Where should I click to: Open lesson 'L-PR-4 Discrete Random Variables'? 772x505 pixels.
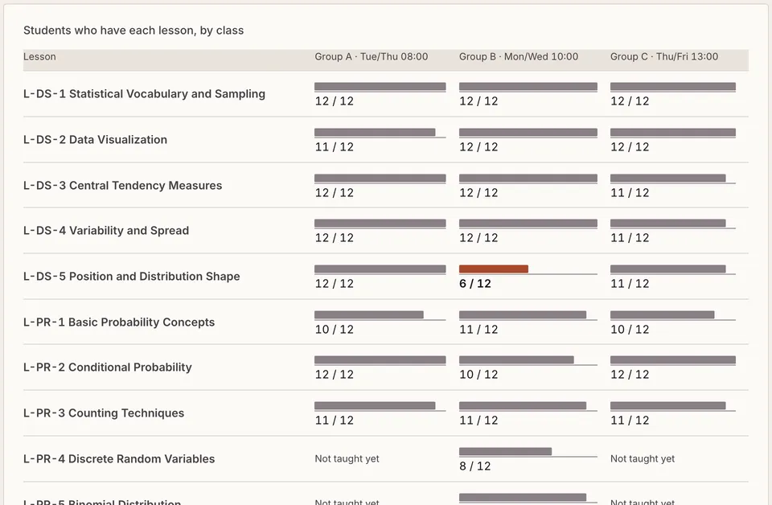tap(119, 458)
